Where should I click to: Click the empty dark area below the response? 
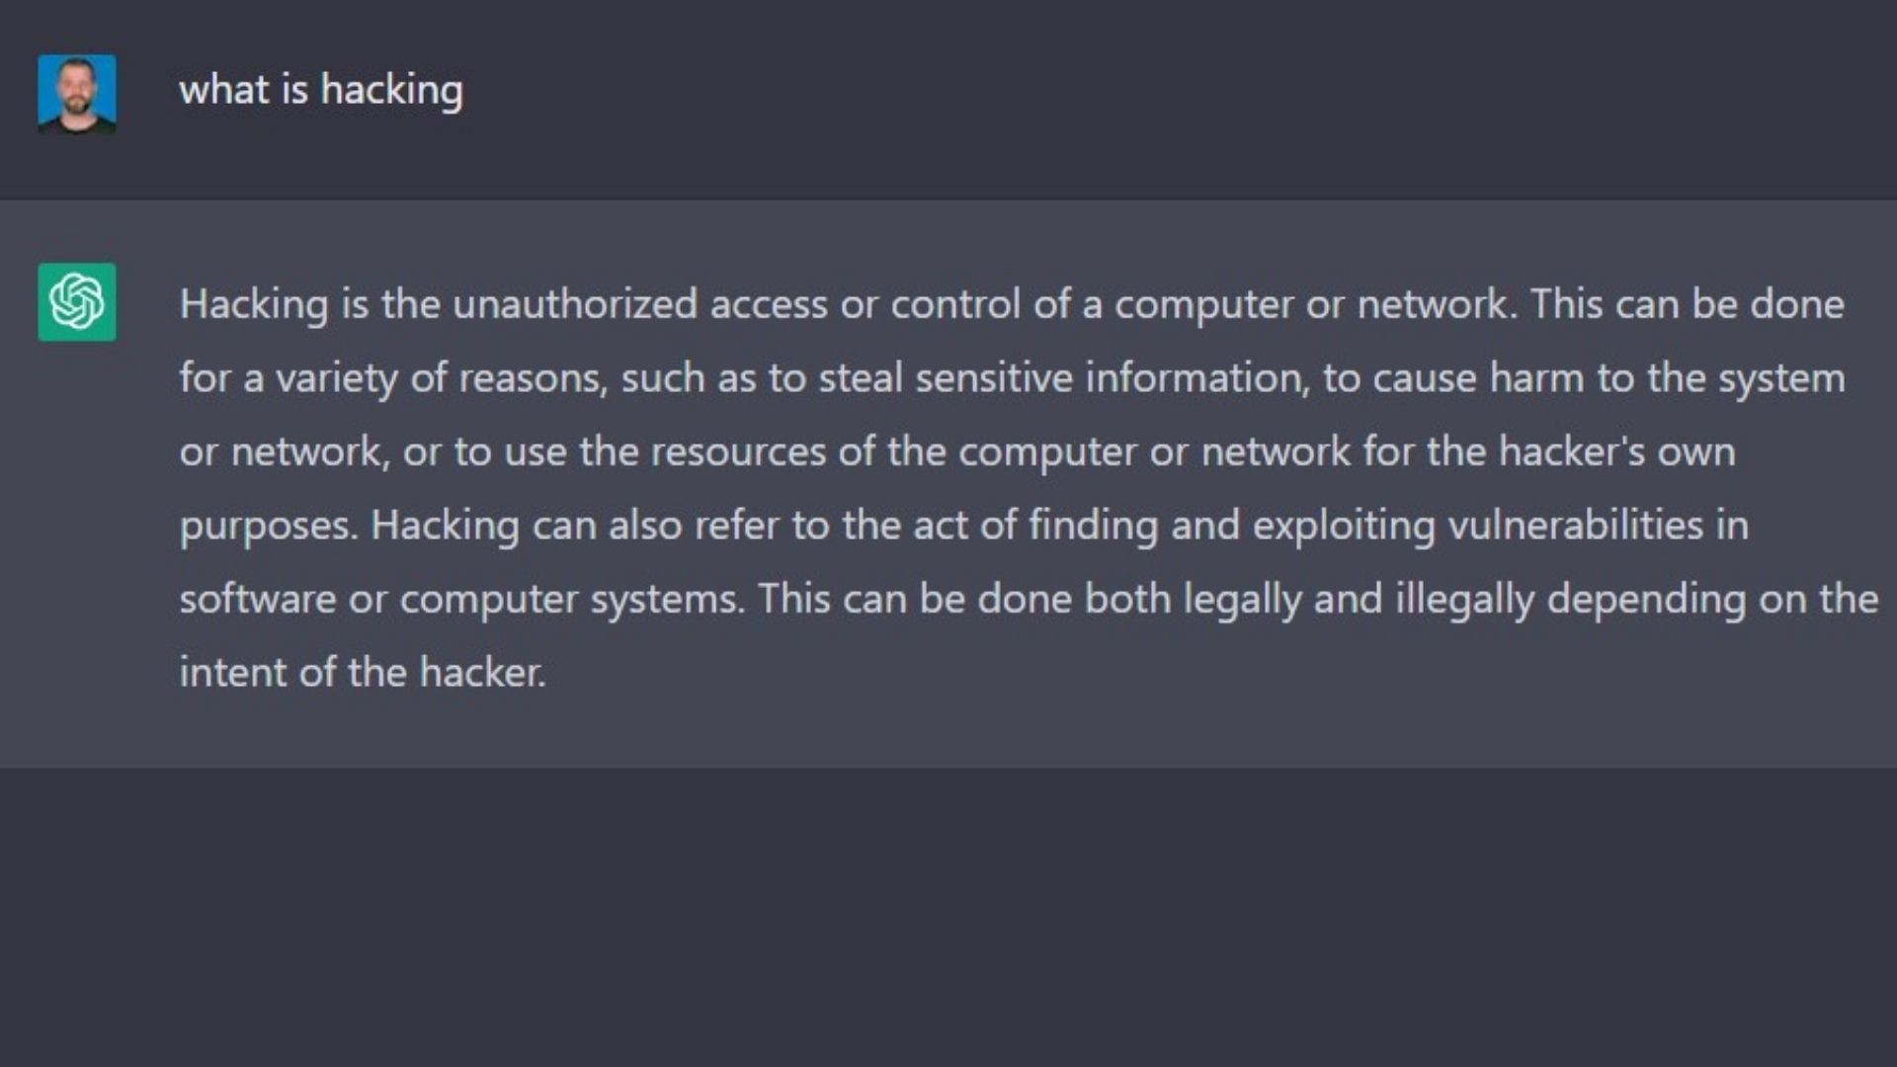pos(948,917)
